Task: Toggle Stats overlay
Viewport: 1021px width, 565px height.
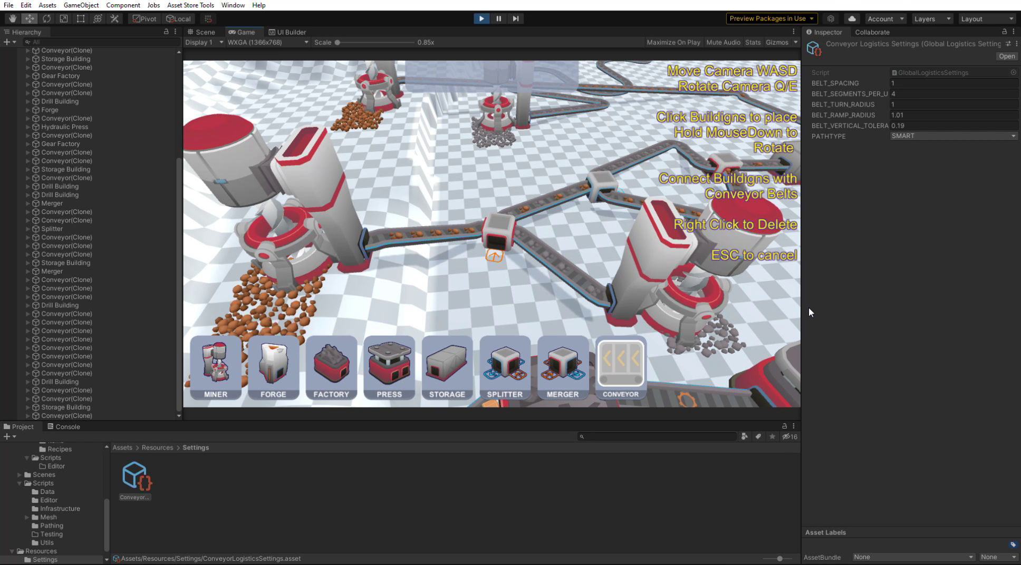Action: point(753,42)
